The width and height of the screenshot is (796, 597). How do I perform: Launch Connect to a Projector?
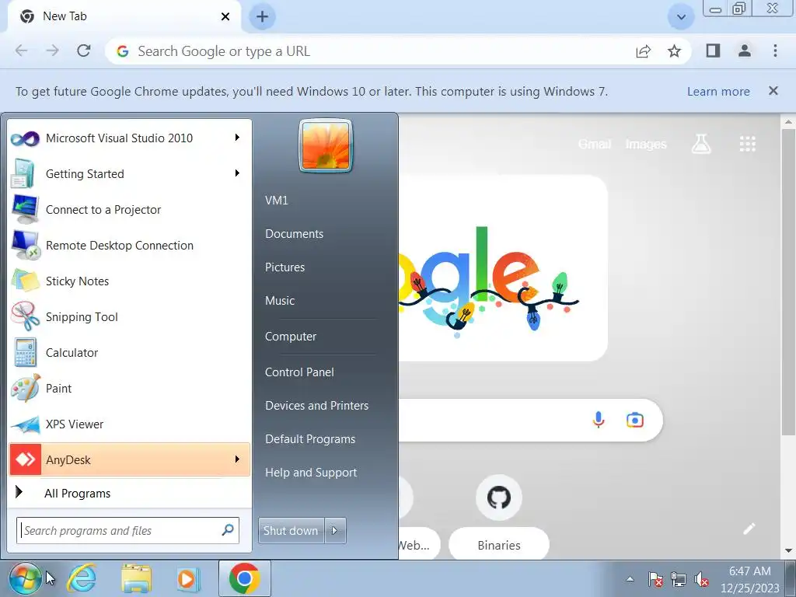[130, 210]
